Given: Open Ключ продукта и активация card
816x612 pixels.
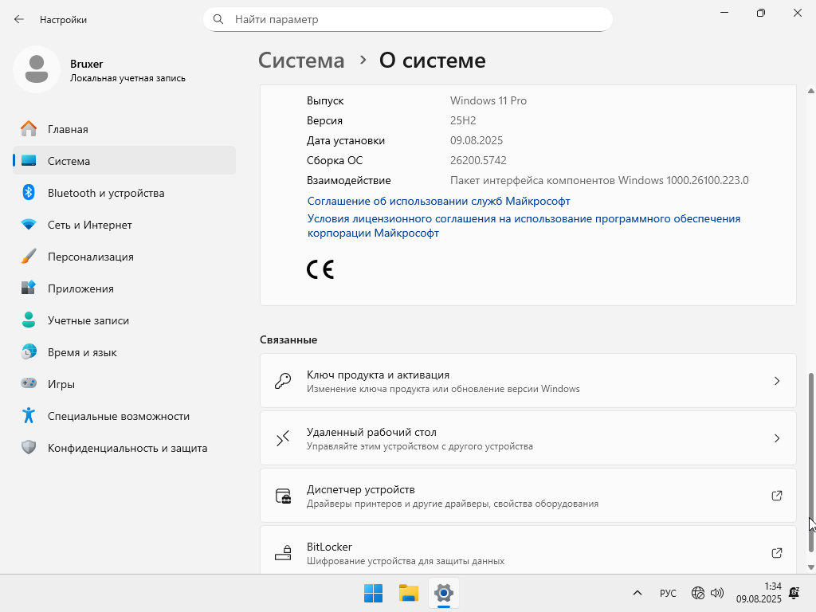Looking at the screenshot, I should pyautogui.click(x=528, y=380).
